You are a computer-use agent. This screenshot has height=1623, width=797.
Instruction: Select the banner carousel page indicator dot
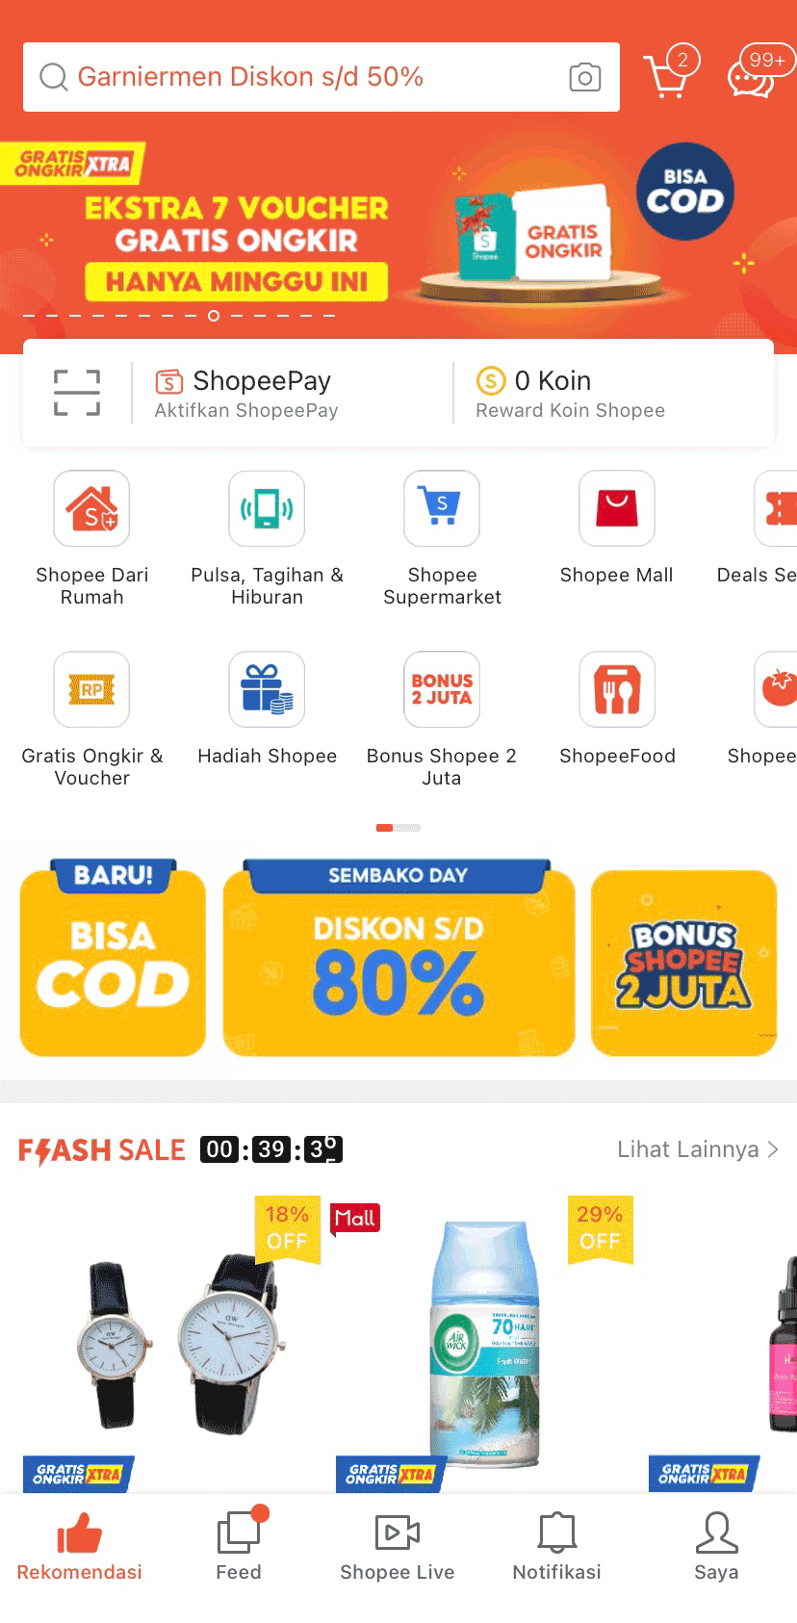click(x=214, y=316)
